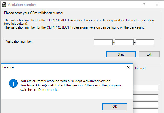The image size is (164, 113).
Task: Click the Validation number field label
Action: click(19, 41)
